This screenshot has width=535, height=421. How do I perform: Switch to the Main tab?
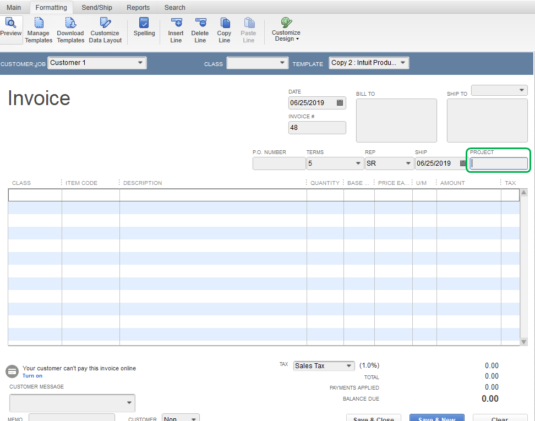tap(14, 8)
